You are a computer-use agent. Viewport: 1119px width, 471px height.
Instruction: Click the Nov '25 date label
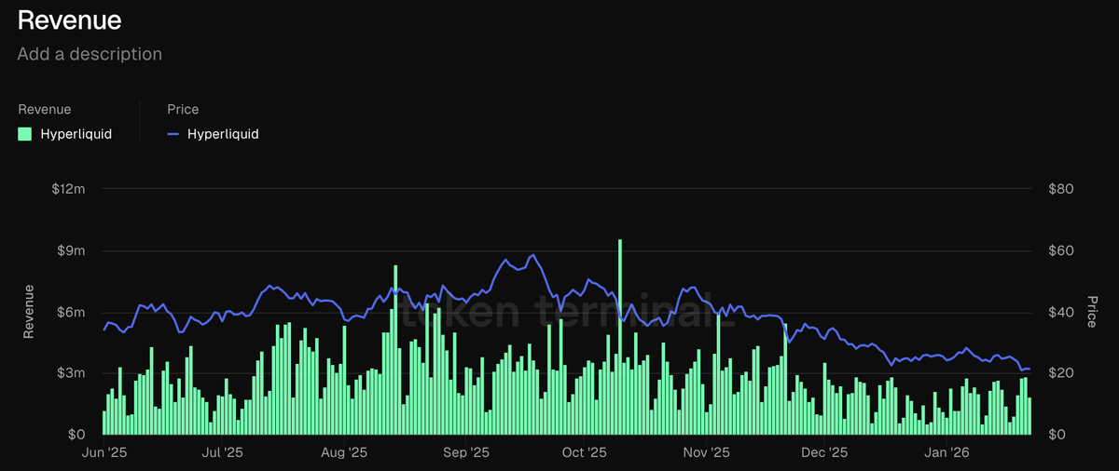pos(707,452)
